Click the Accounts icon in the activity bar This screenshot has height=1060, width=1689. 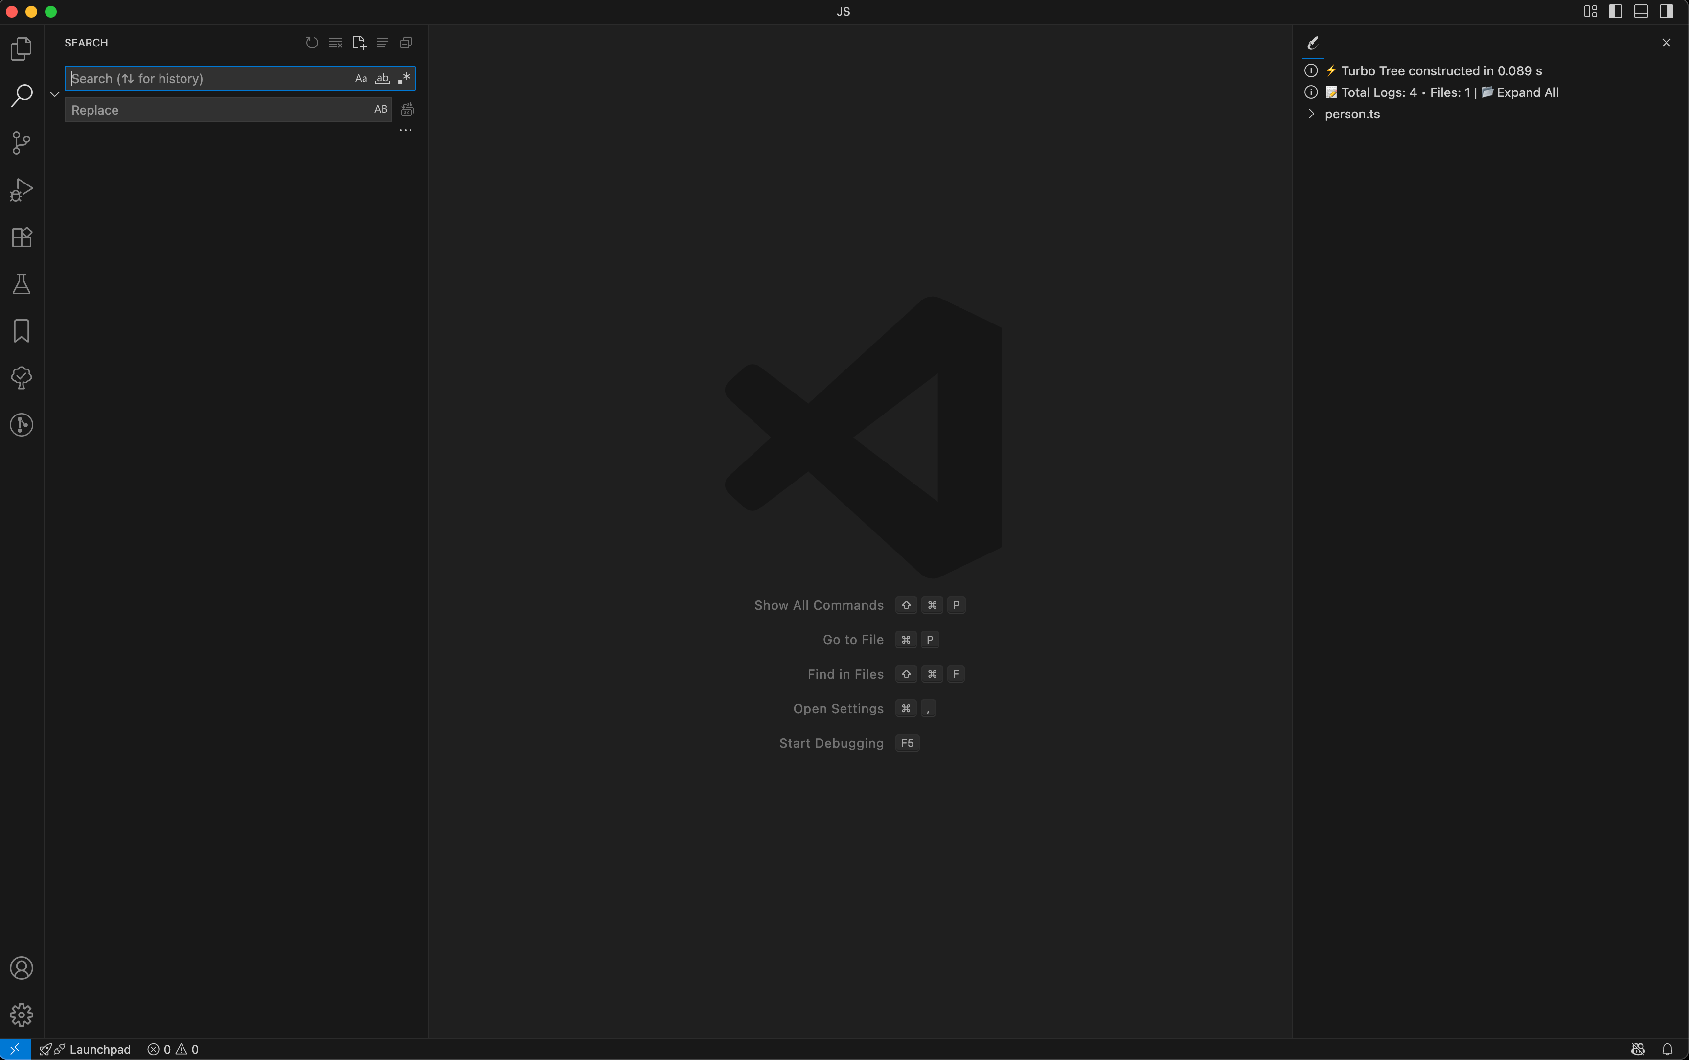(x=21, y=968)
